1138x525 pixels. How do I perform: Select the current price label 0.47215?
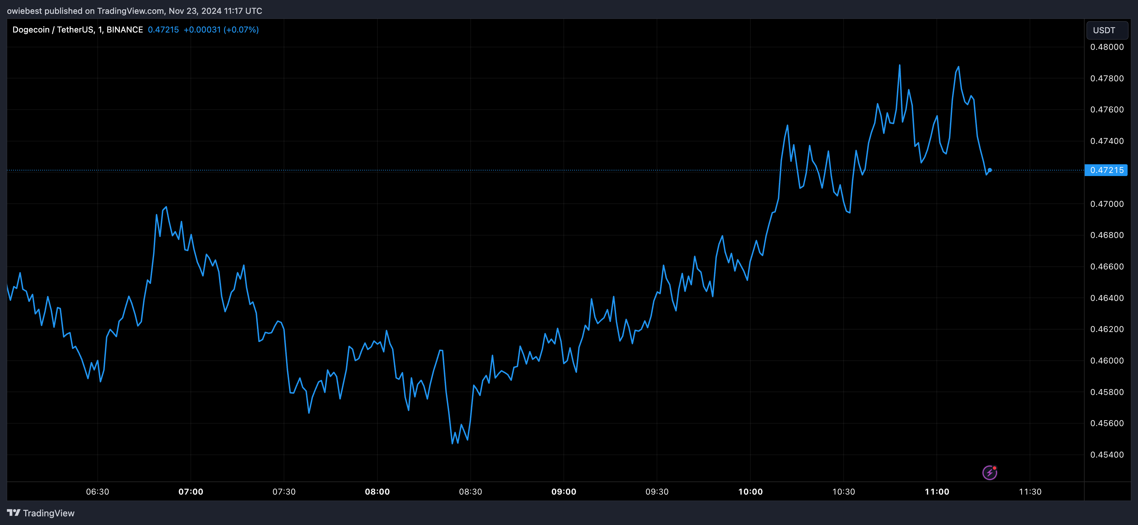point(1106,170)
